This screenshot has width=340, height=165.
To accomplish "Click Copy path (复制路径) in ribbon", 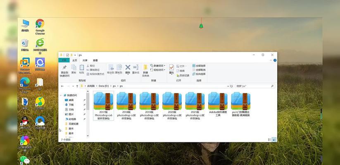I will (x=93, y=70).
